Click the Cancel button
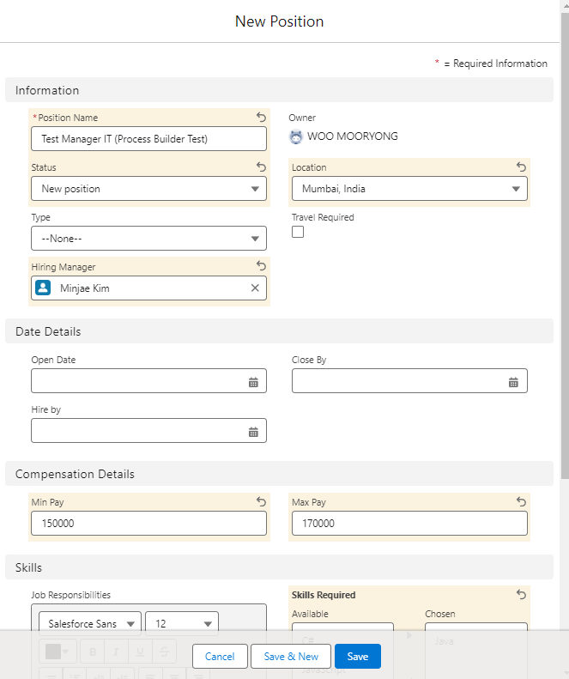This screenshot has height=679, width=569. 220,657
